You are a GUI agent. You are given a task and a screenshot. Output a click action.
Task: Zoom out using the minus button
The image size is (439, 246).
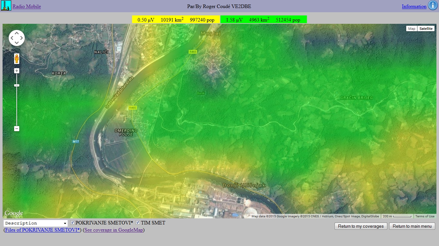click(x=17, y=129)
